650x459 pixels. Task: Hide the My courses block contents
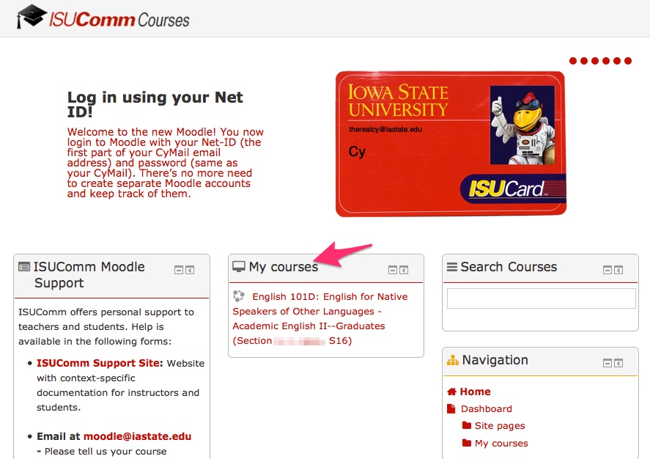(393, 271)
